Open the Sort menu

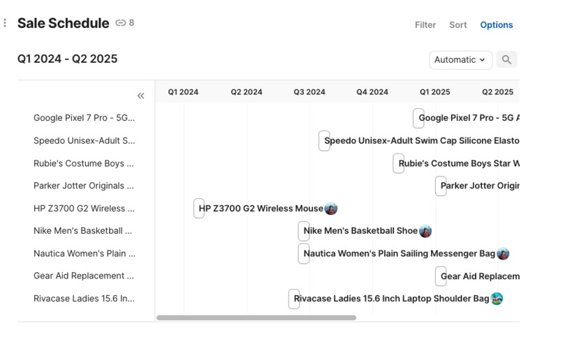tap(458, 24)
